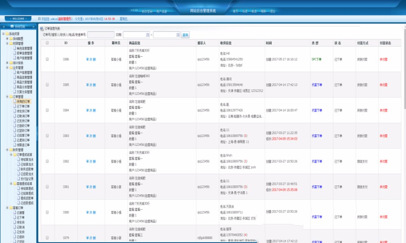406x243 pixels.
Task: Open 所有的订单 in the sidebar tree
Action: 23,102
